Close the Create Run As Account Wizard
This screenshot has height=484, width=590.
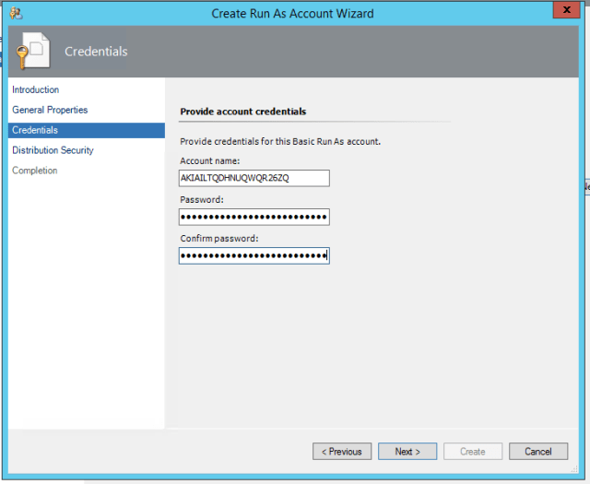point(564,11)
